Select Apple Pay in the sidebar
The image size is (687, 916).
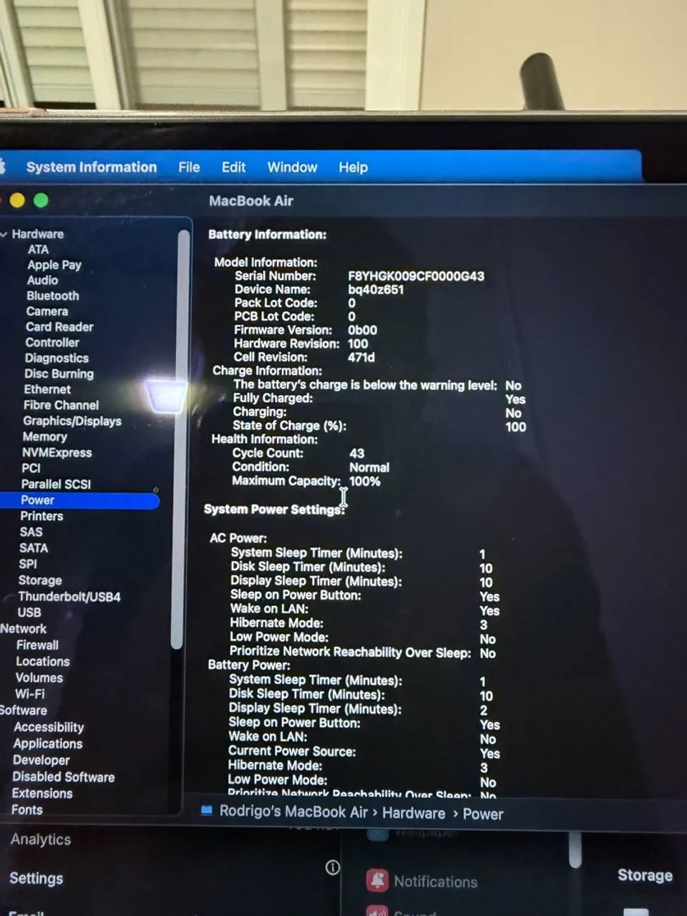coord(54,265)
